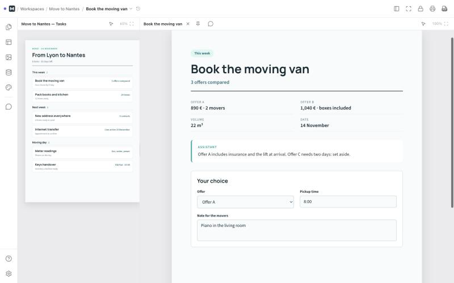
Task: Close the Book the moving van tab
Action: click(x=188, y=24)
